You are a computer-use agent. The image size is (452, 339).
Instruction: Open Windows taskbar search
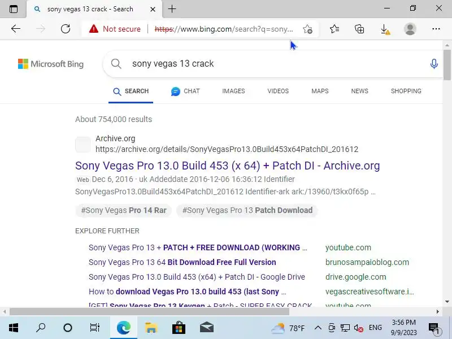(41, 328)
